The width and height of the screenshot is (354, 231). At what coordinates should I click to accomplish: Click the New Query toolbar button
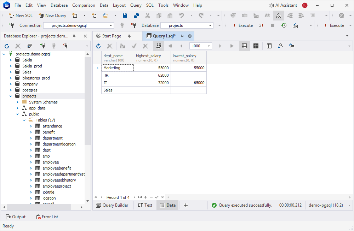click(52, 16)
